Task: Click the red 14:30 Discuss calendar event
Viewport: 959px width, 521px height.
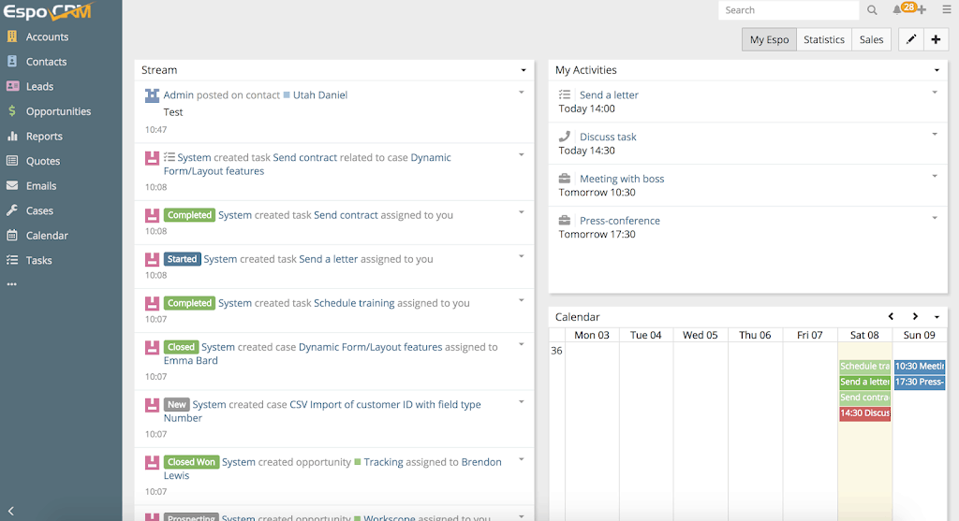Action: pos(864,413)
